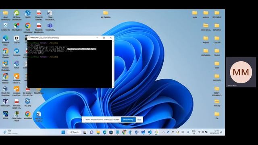Switch to Visual Studio Code on the taskbar
This screenshot has width=258, height=145.
[150, 132]
